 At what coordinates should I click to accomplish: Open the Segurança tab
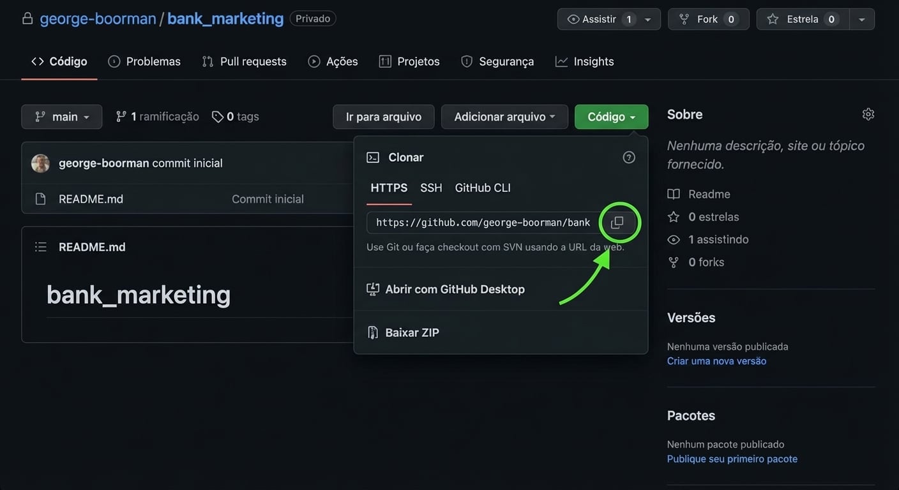click(497, 62)
